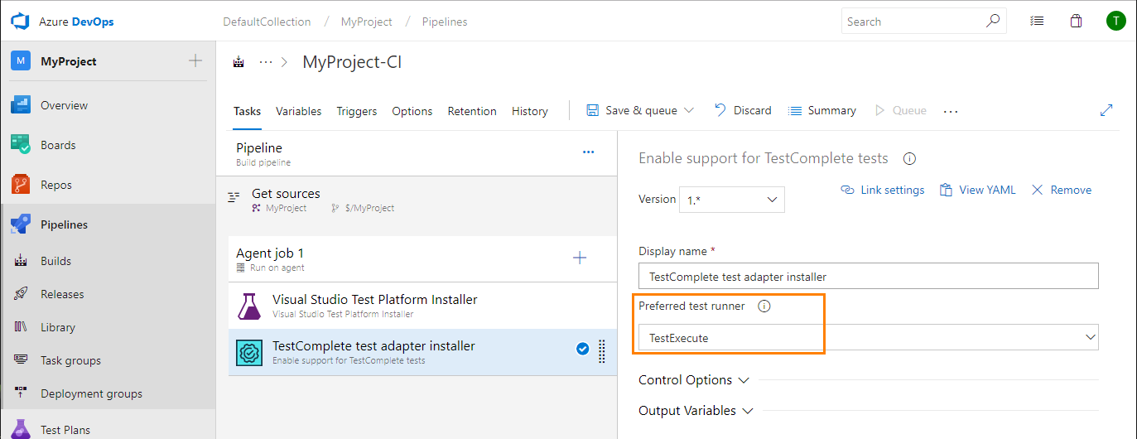Remove the task using Remove link

click(x=1062, y=191)
